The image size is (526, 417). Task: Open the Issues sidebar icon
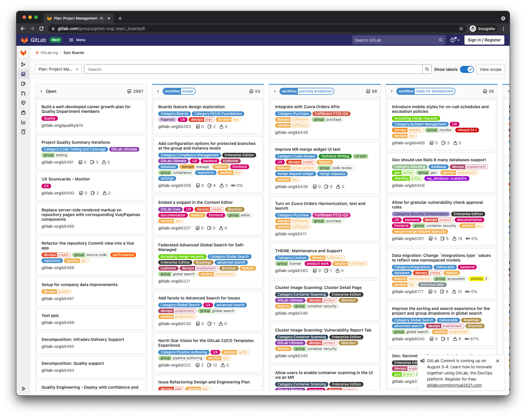pyautogui.click(x=23, y=84)
